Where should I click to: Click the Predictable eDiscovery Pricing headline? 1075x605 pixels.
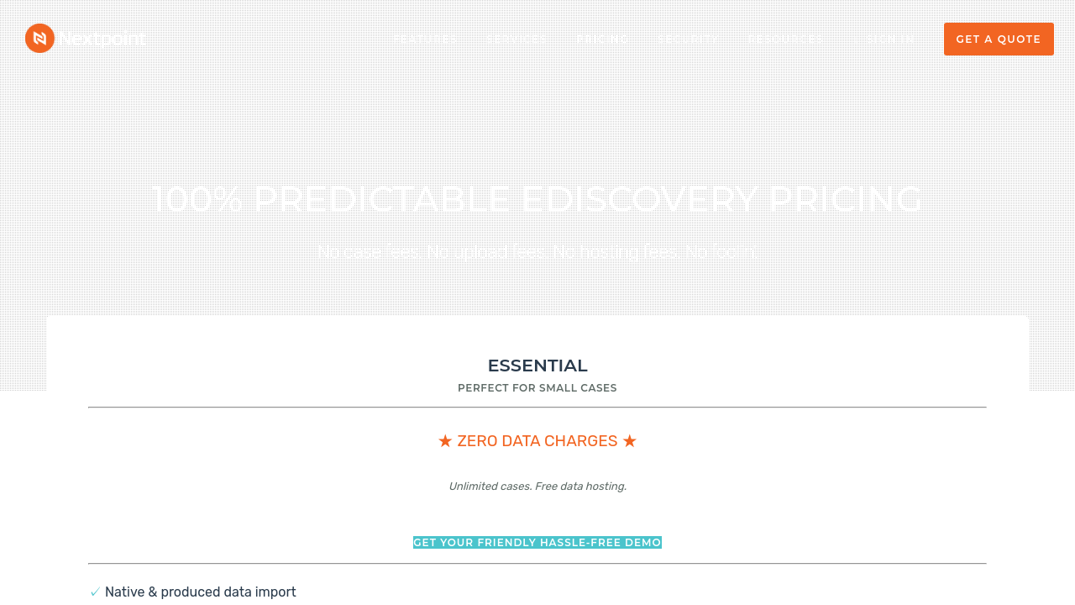[x=537, y=199]
